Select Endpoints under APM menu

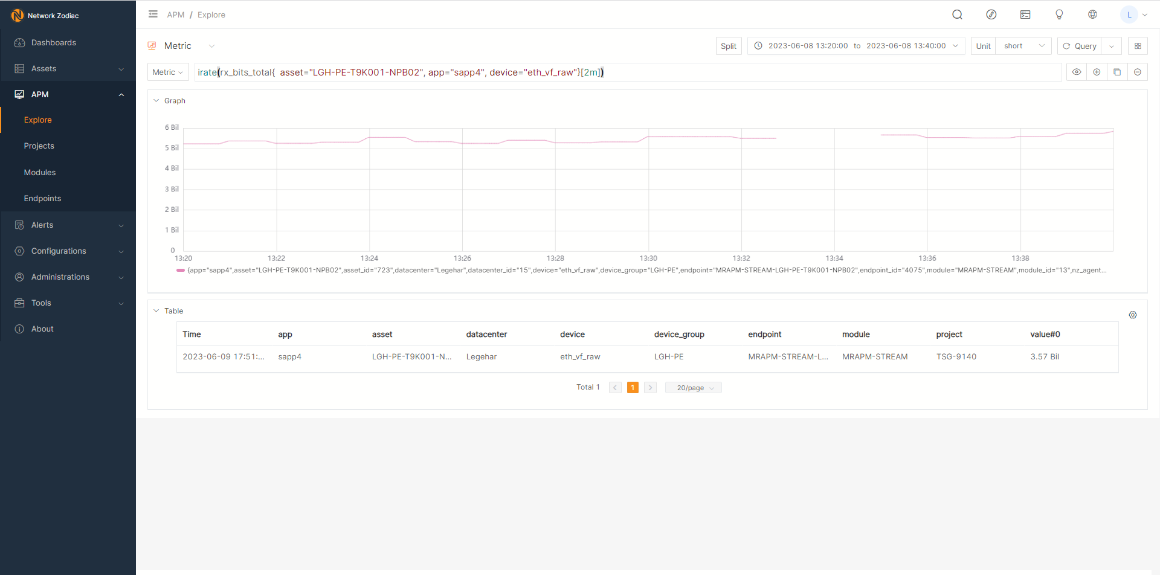pyautogui.click(x=42, y=198)
